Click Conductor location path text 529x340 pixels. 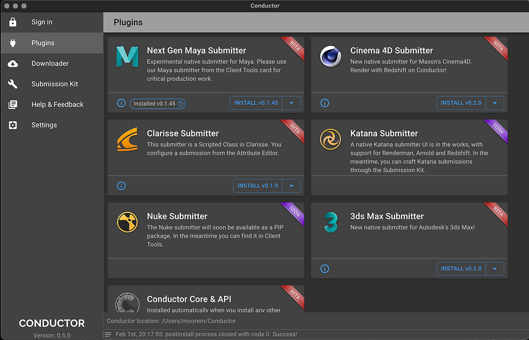(172, 321)
